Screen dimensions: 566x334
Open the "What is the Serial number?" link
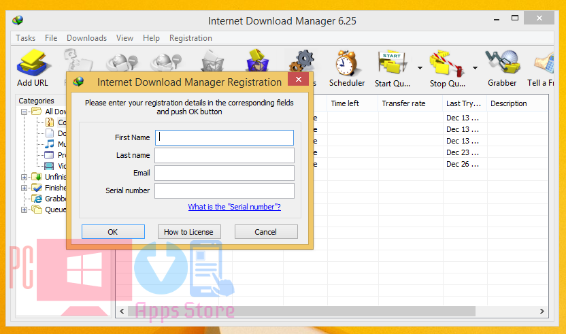coord(234,207)
